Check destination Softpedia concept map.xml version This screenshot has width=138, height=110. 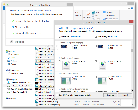point(96,61)
